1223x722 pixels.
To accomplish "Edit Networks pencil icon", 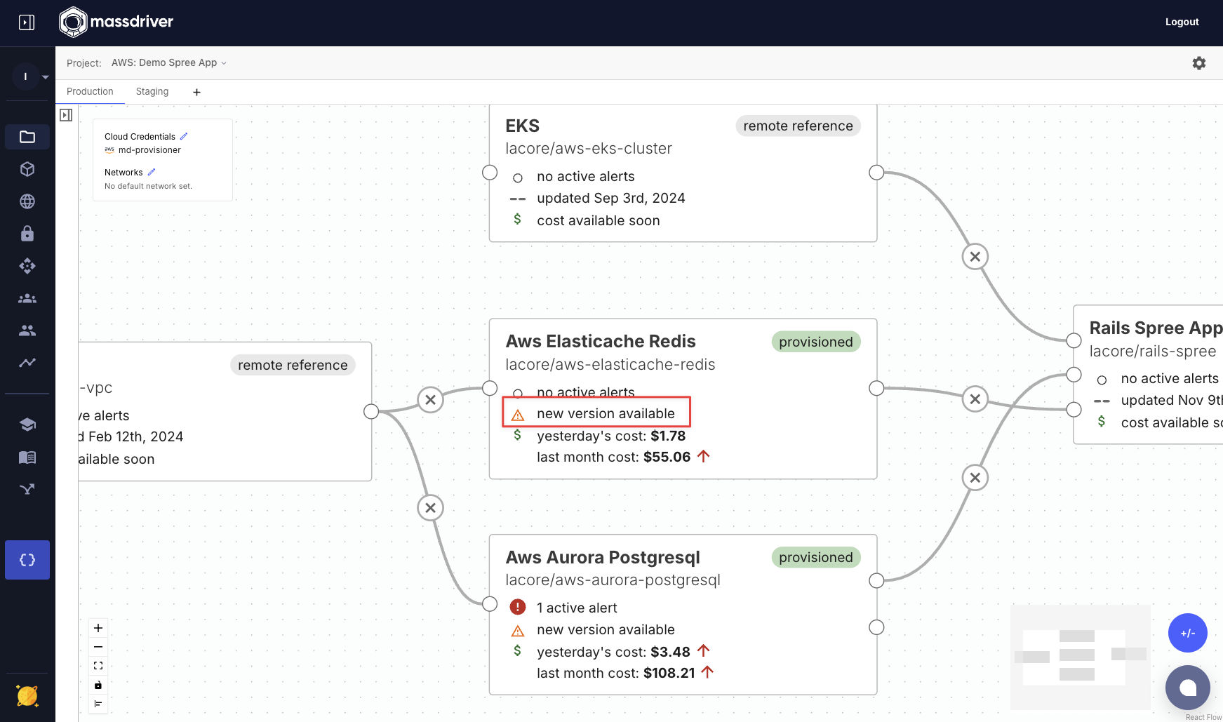I will [x=152, y=172].
